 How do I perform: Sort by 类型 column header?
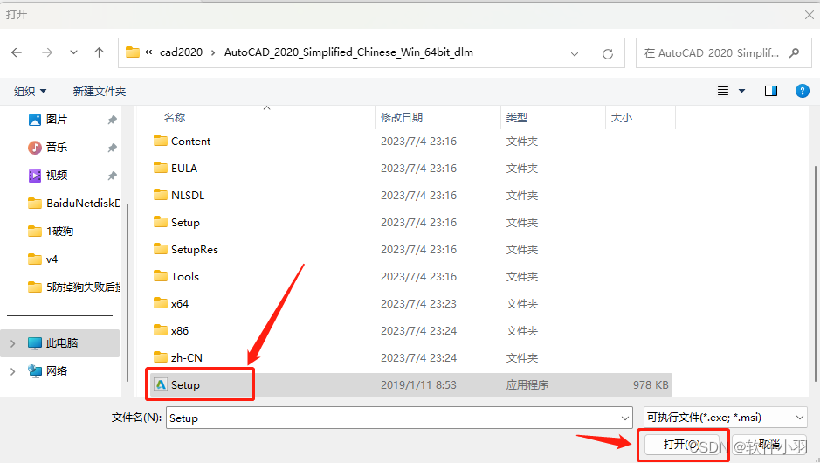point(517,118)
